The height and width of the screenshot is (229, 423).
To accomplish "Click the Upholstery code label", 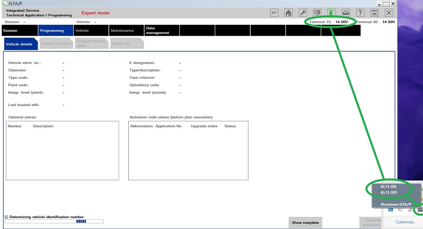I will click(145, 85).
